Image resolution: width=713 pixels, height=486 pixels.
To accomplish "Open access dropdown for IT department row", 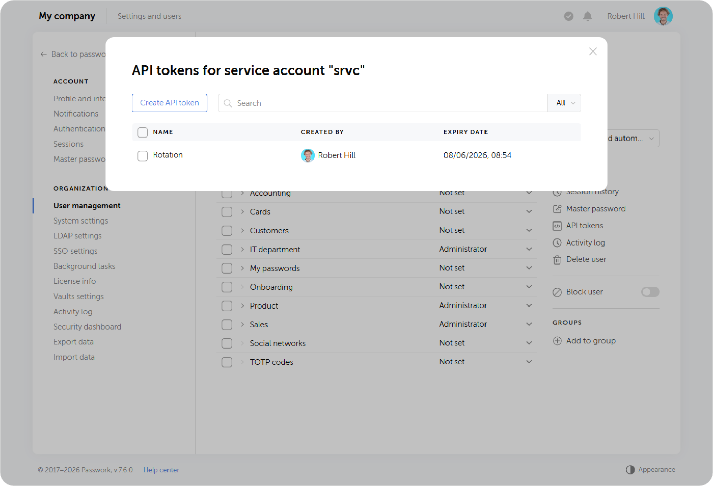I will pyautogui.click(x=529, y=249).
